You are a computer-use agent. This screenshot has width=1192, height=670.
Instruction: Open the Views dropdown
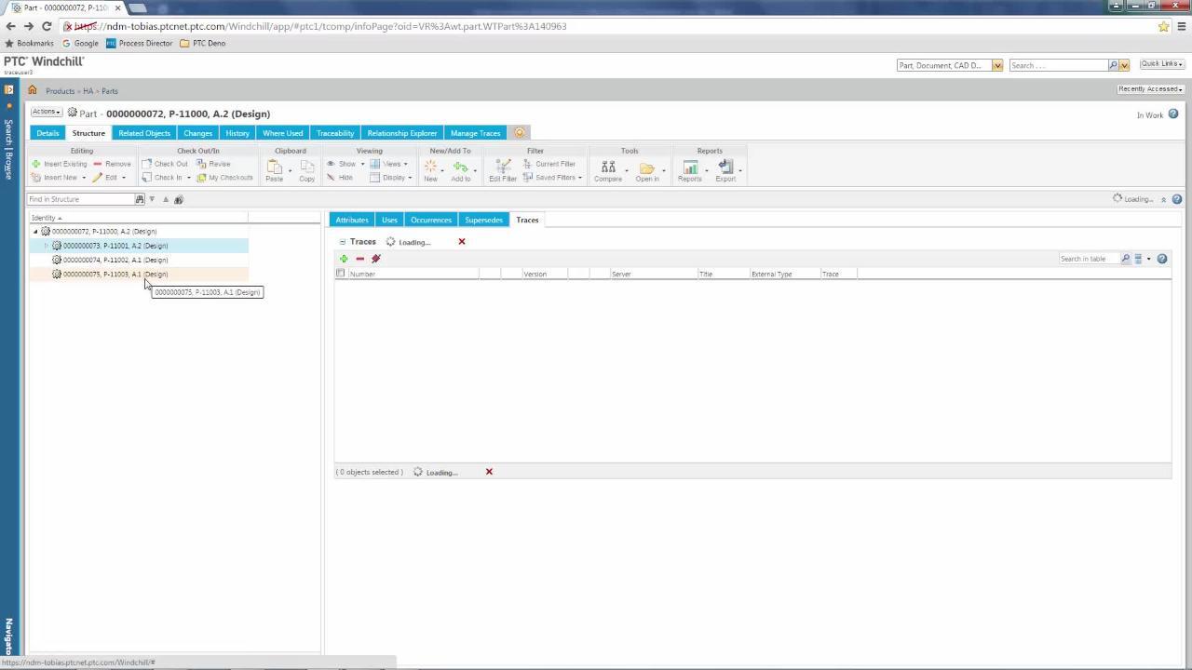[x=389, y=164]
